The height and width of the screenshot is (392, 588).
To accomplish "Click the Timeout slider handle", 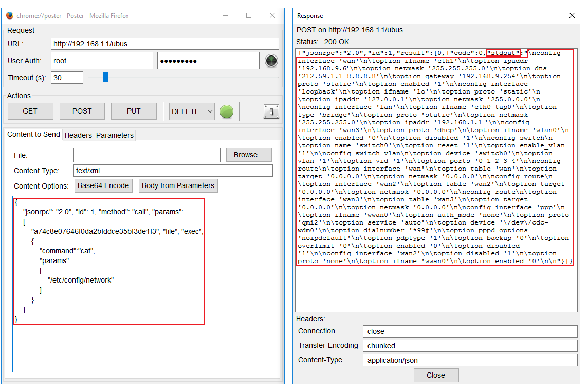I will click(x=105, y=78).
